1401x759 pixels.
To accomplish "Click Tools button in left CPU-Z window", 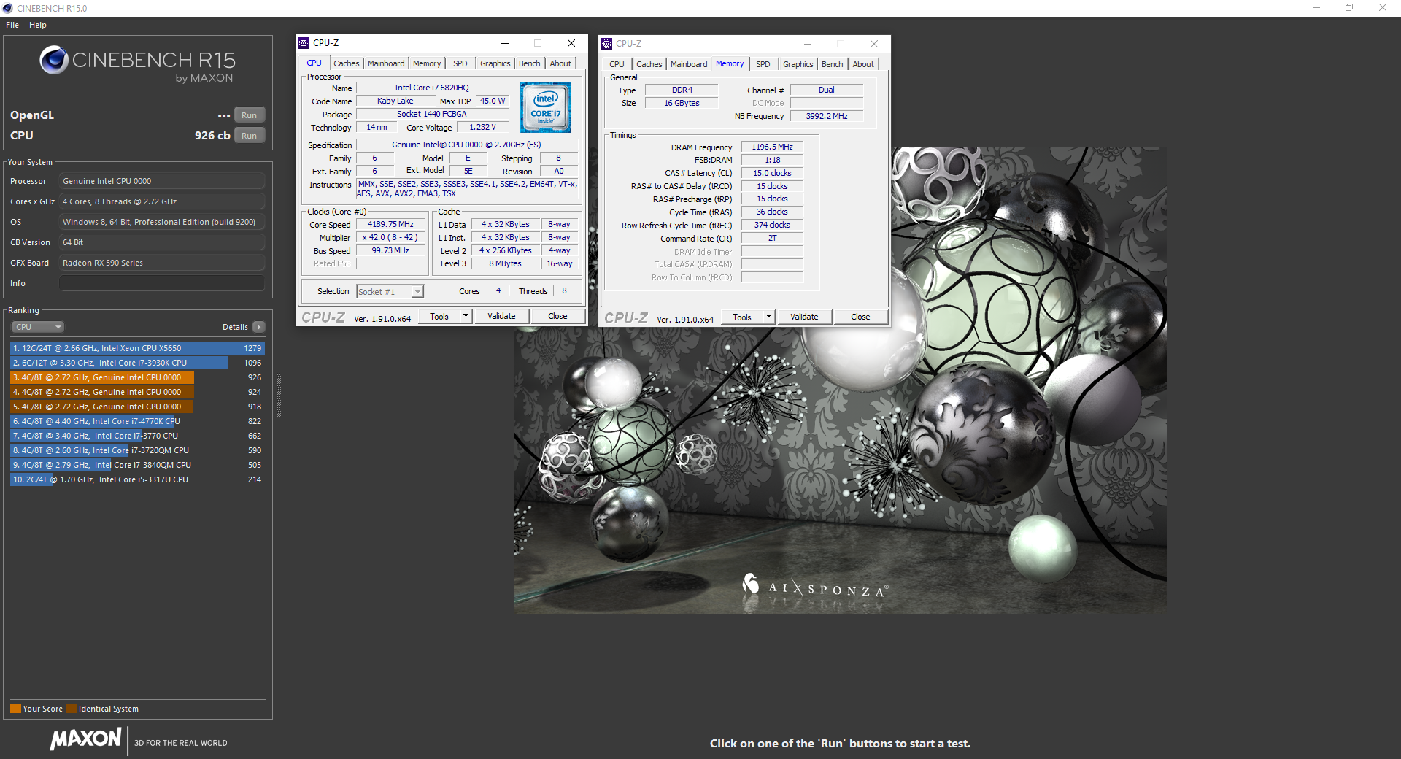I will (x=439, y=316).
